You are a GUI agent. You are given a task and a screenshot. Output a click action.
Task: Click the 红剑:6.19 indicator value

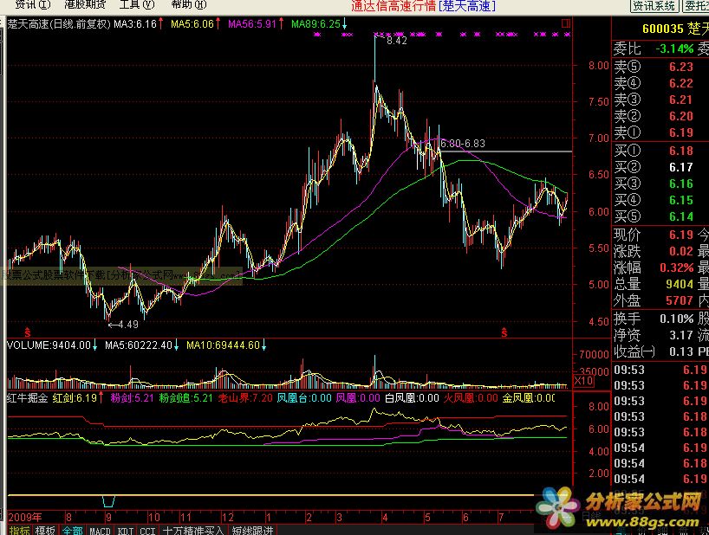75,397
